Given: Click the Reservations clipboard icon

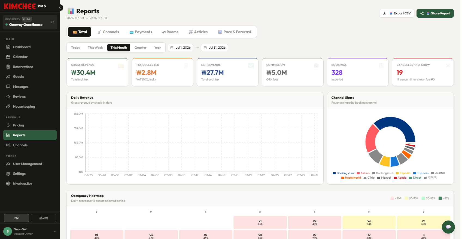Looking at the screenshot, I should (8, 67).
